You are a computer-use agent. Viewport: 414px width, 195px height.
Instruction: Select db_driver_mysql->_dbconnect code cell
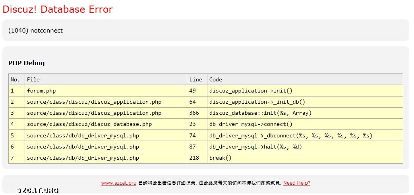point(305,135)
